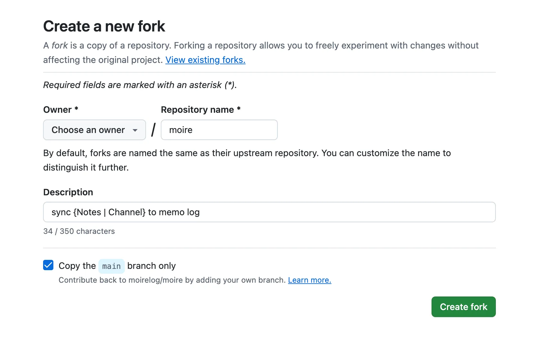
Task: Click the Repository name label
Action: tap(197, 110)
